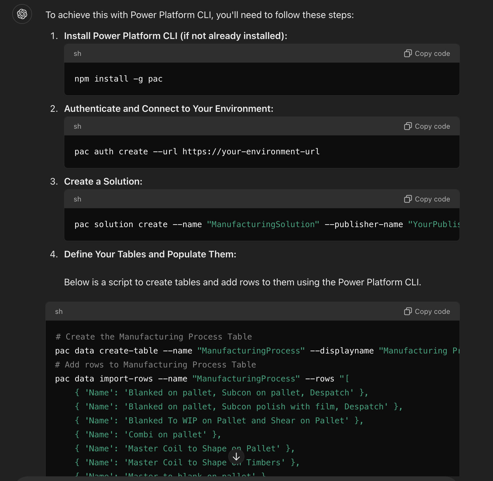493x481 pixels.
Task: Click the 'Create a Solution:' heading
Action: click(x=103, y=181)
